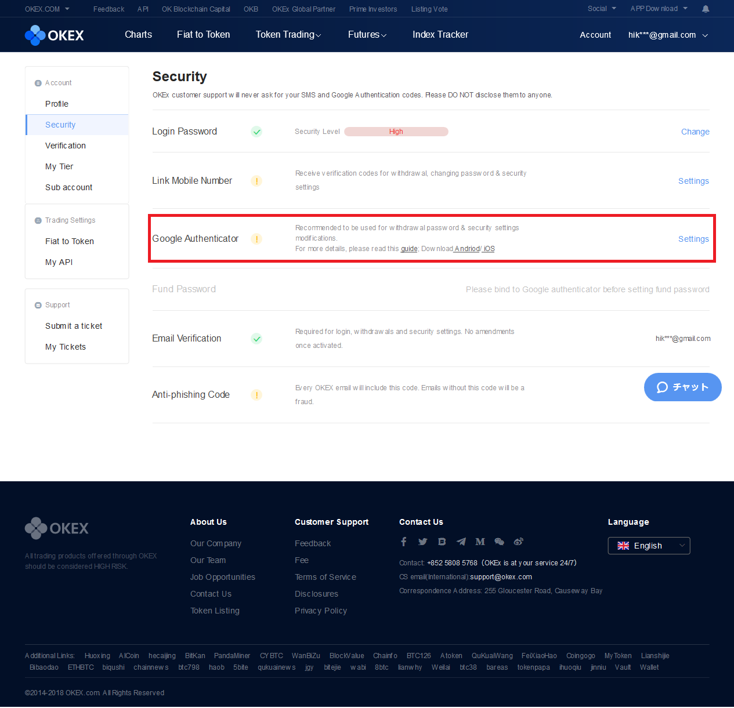Click Change for Login Password
This screenshot has width=734, height=708.
click(x=695, y=132)
